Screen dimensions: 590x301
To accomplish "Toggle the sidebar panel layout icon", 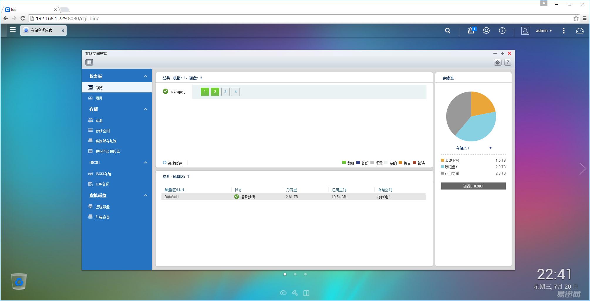I will [90, 62].
